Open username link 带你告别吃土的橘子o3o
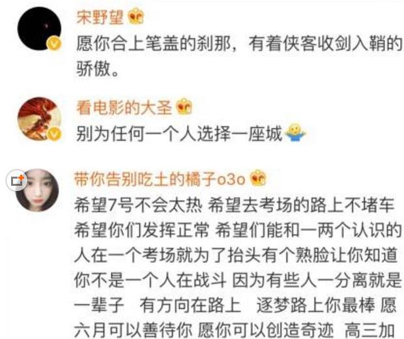 160,179
